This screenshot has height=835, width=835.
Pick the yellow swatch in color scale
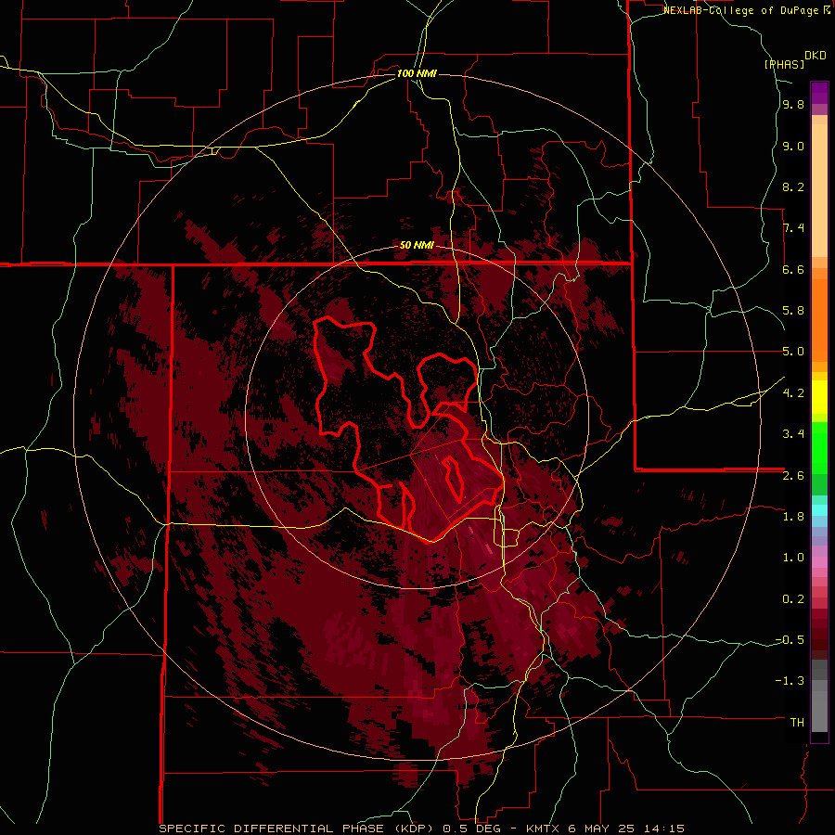coord(819,397)
